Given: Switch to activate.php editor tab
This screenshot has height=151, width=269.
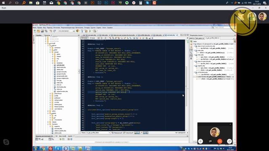Looking at the screenshot, I should pyautogui.click(x=171, y=35).
